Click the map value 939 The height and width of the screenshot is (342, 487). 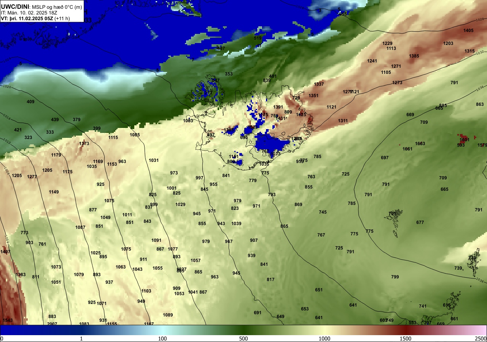click(251, 256)
